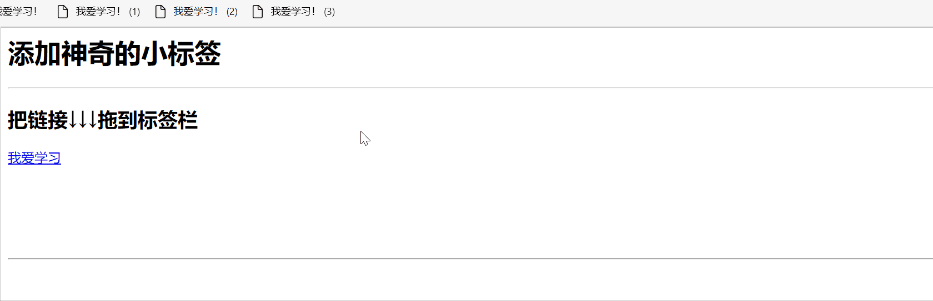Open the partially hidden first 我爱学习! bookmark
This screenshot has height=301, width=933.
[x=18, y=12]
